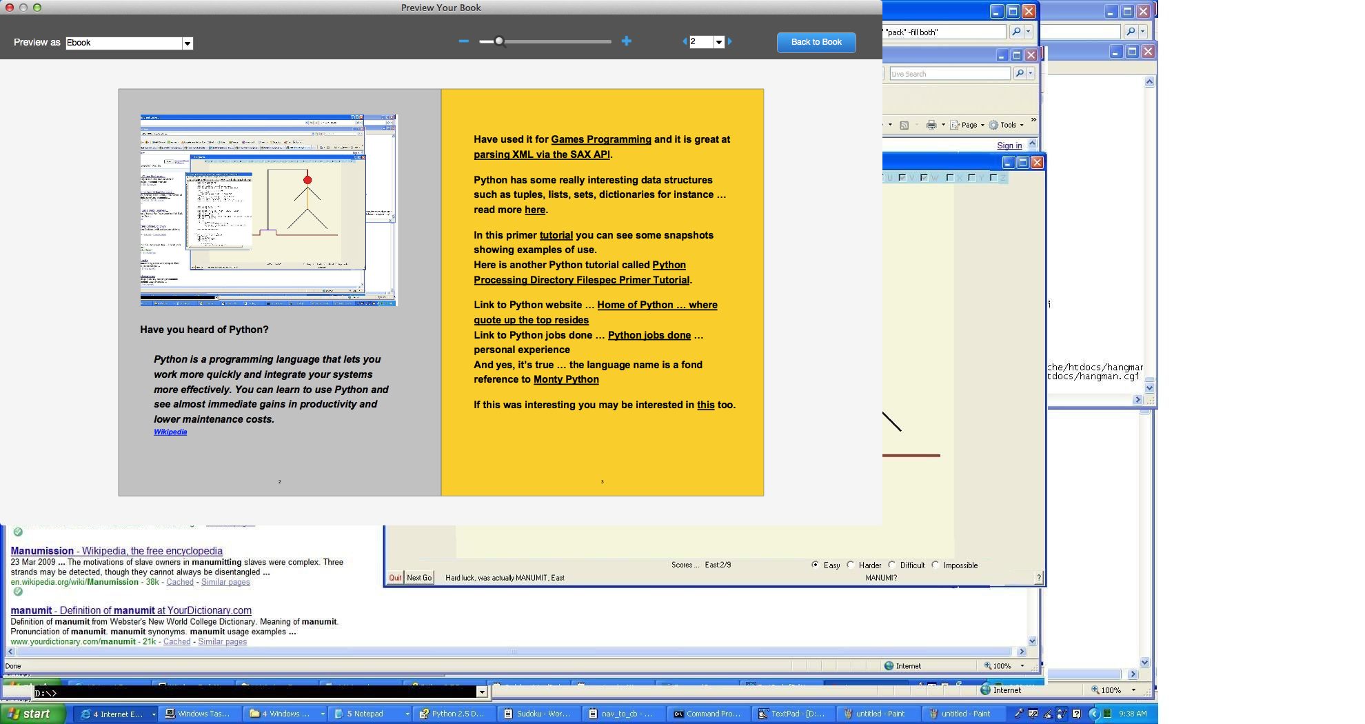This screenshot has width=1365, height=724.
Task: Click the red close button of Preview window
Action: pos(10,8)
